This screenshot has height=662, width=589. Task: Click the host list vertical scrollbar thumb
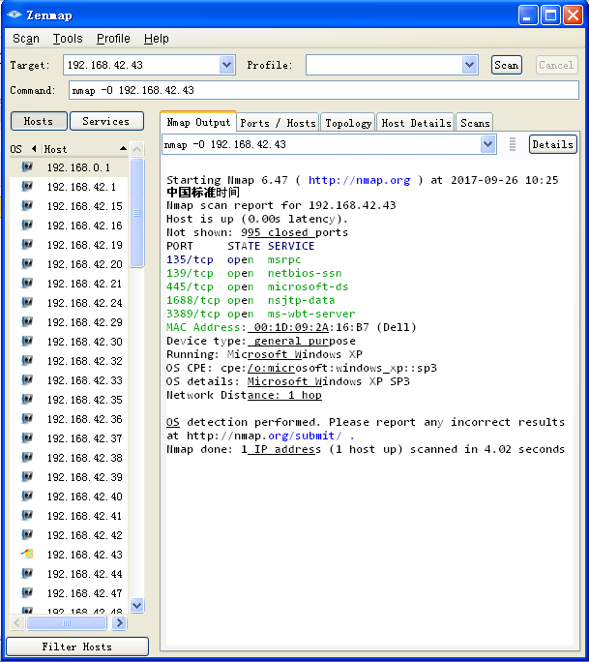(x=136, y=213)
